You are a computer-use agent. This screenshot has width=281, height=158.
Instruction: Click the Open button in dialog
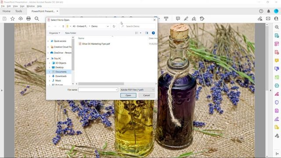click(128, 95)
